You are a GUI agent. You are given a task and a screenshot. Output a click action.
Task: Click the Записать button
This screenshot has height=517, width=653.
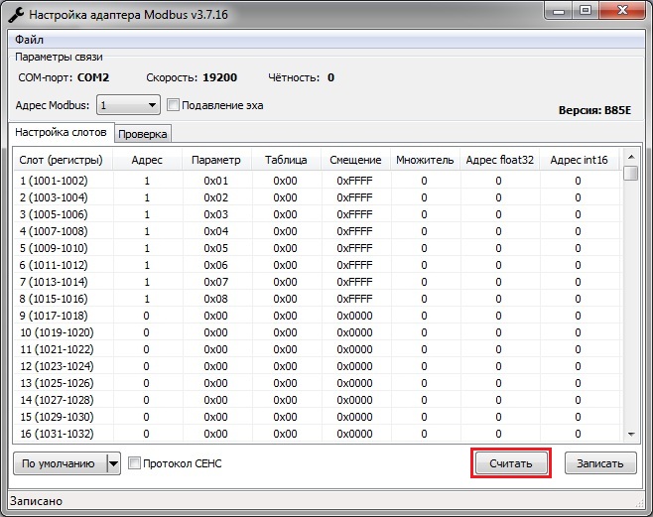coord(600,463)
